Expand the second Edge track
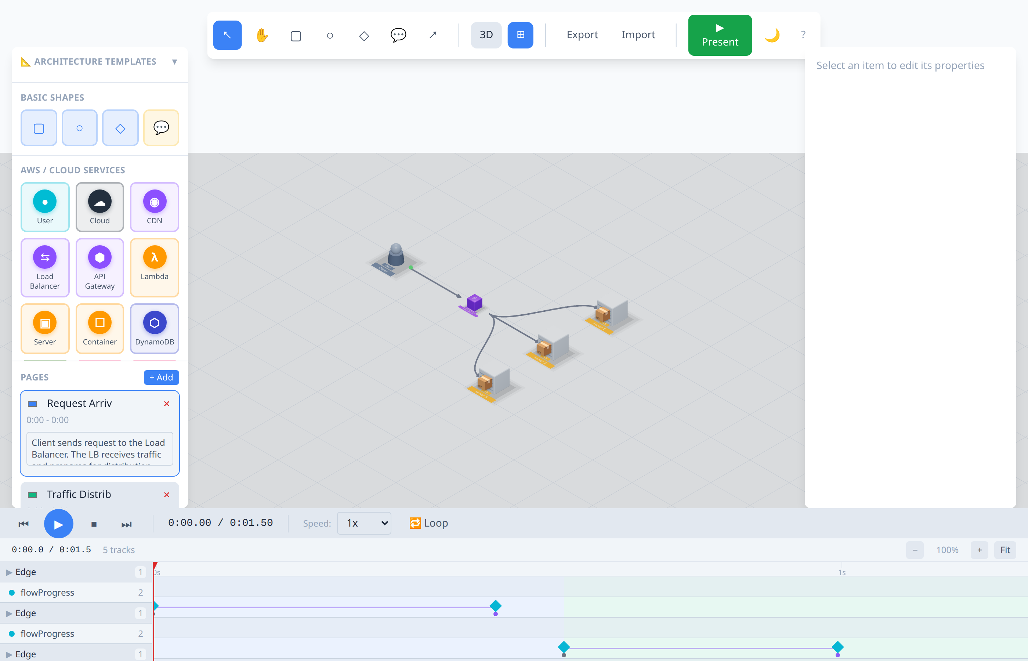This screenshot has height=661, width=1028. click(x=8, y=613)
